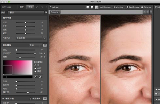This screenshot has height=104, width=160.
Task: Toggle the 肤色蒙版 开 on button
Action: tap(45, 45)
